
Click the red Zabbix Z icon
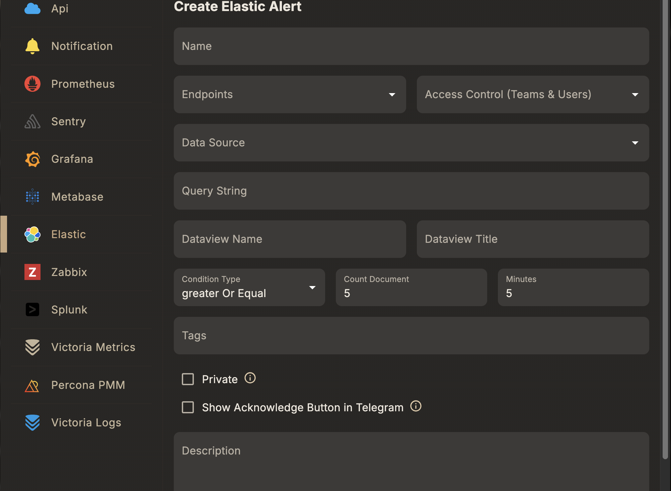(32, 272)
